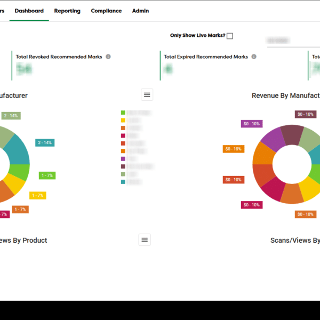Select the purple "$0 - 10%" revenue label

pyautogui.click(x=251, y=124)
